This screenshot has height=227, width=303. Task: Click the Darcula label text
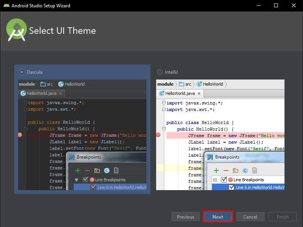pos(35,72)
